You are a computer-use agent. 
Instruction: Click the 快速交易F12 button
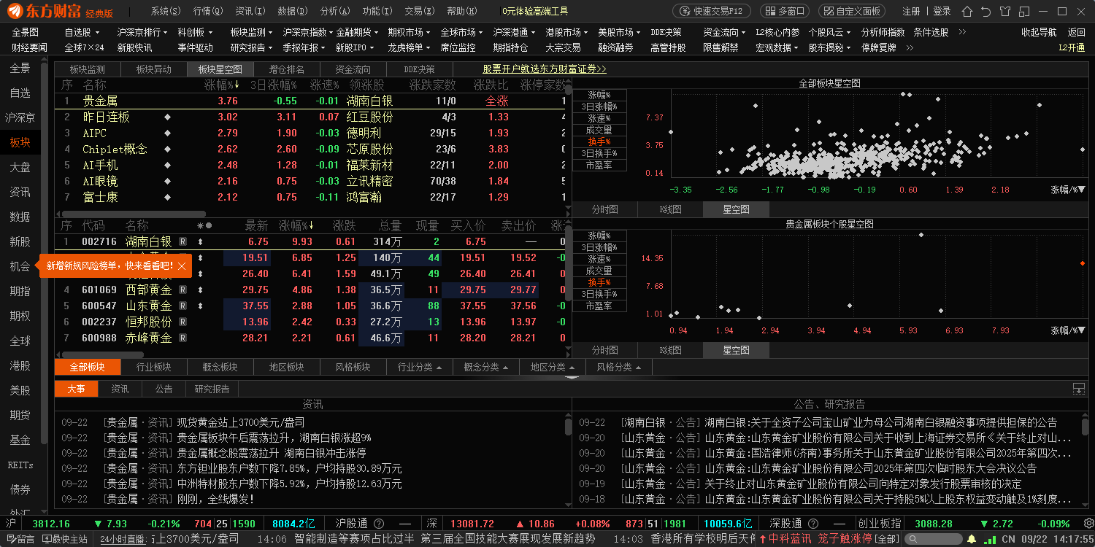(x=711, y=11)
